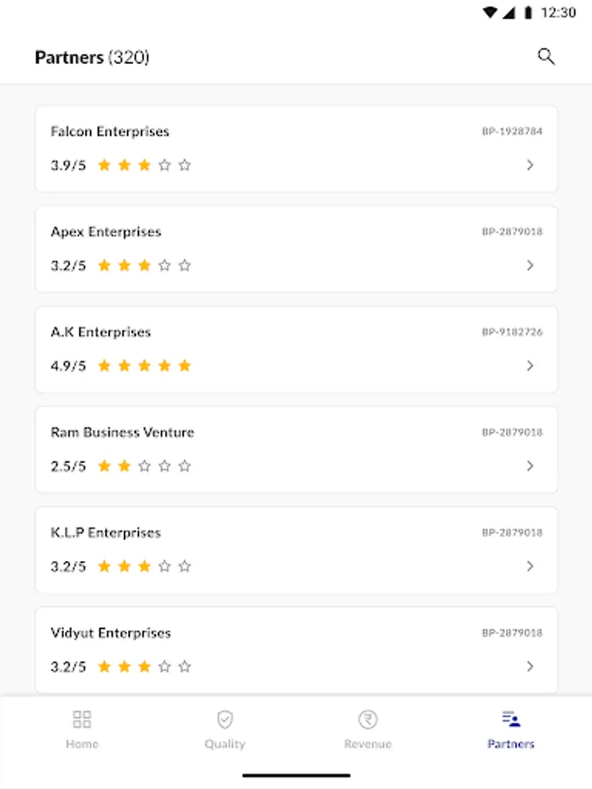Expand the Vidyut Enterprises entry
The height and width of the screenshot is (789, 592).
point(530,666)
